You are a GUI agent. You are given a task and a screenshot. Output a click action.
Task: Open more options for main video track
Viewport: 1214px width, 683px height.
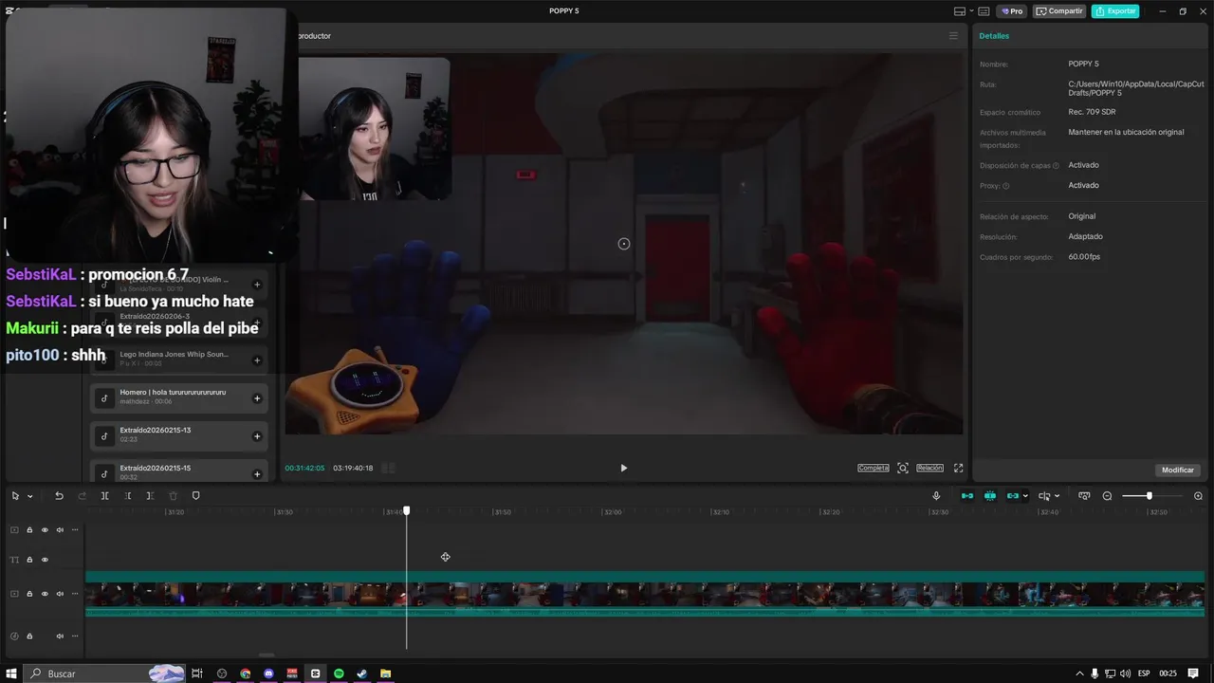pyautogui.click(x=75, y=594)
